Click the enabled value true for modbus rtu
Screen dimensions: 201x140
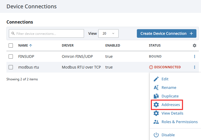pos(109,67)
